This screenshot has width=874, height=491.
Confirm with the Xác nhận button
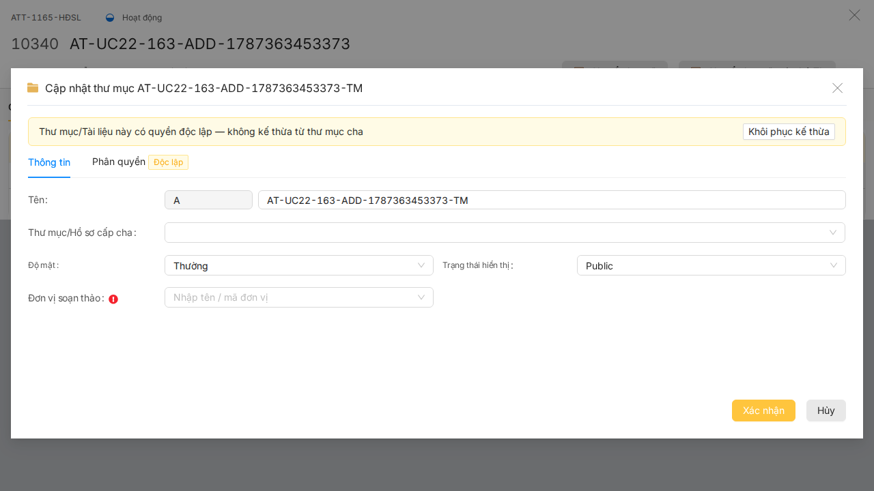pos(763,411)
